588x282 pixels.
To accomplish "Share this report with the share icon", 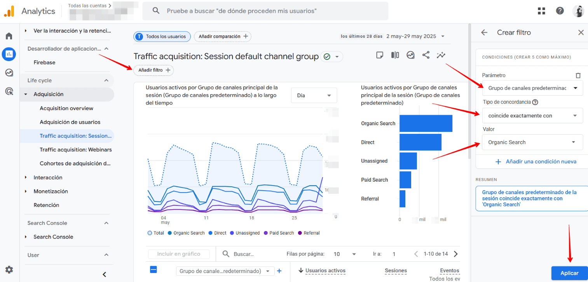I will 426,55.
